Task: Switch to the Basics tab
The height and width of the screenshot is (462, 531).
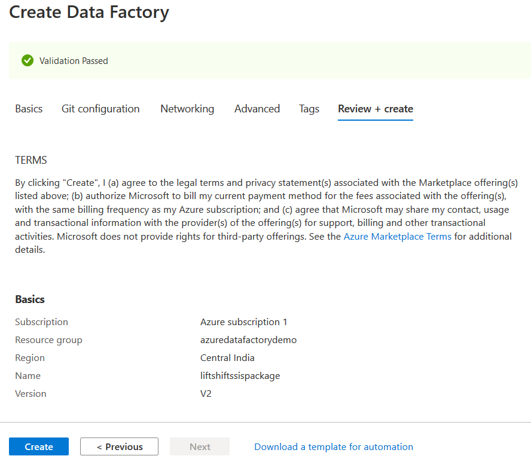Action: point(29,109)
